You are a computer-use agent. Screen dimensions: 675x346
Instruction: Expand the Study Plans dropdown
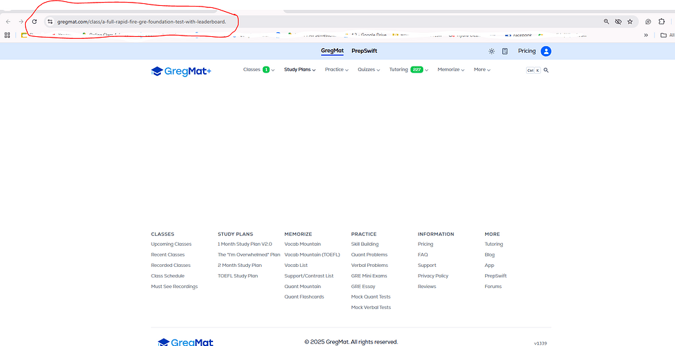click(x=300, y=70)
